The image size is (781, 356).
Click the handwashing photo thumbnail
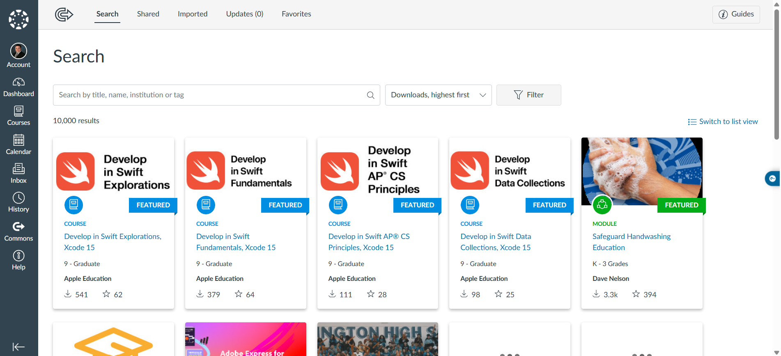coord(642,171)
